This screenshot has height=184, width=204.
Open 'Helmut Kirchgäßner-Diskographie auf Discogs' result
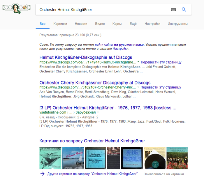coord(86,57)
